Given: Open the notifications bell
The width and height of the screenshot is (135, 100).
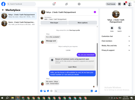Looking at the screenshot, I should point(124,4).
